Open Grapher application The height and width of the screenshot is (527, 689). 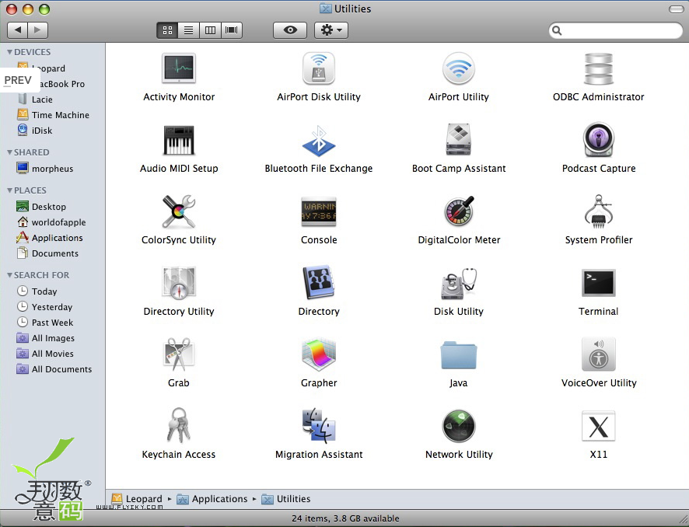319,354
